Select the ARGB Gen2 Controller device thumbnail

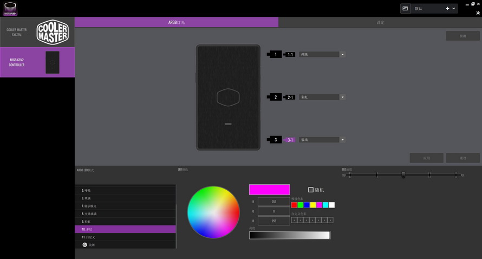53,62
